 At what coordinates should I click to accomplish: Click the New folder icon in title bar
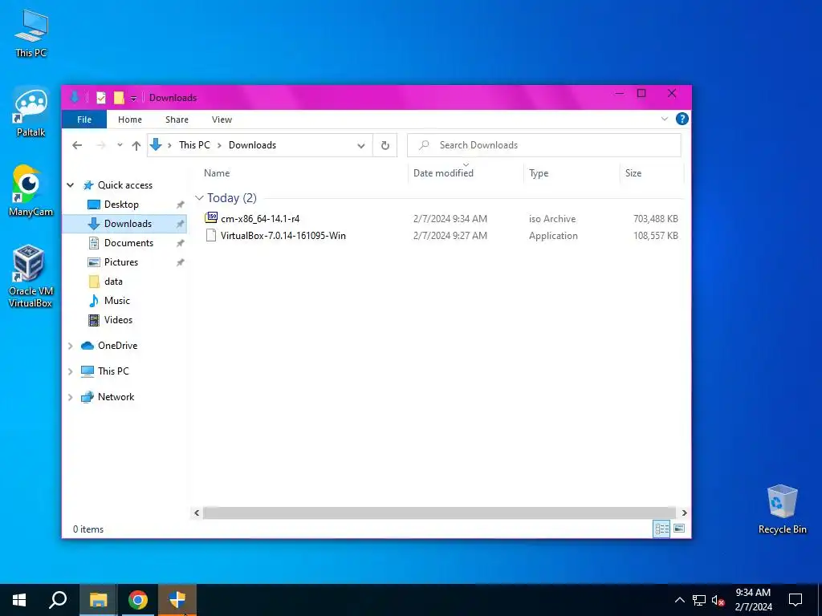click(x=119, y=97)
